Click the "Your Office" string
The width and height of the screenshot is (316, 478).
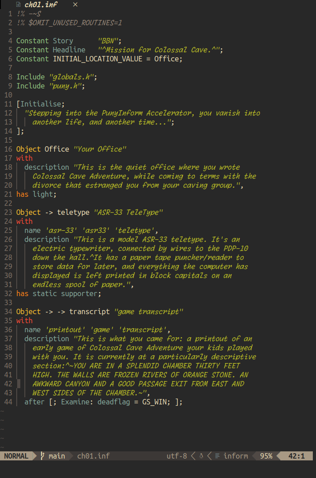pos(100,149)
